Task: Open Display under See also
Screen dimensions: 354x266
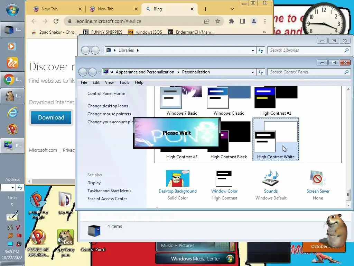Action: tap(94, 183)
